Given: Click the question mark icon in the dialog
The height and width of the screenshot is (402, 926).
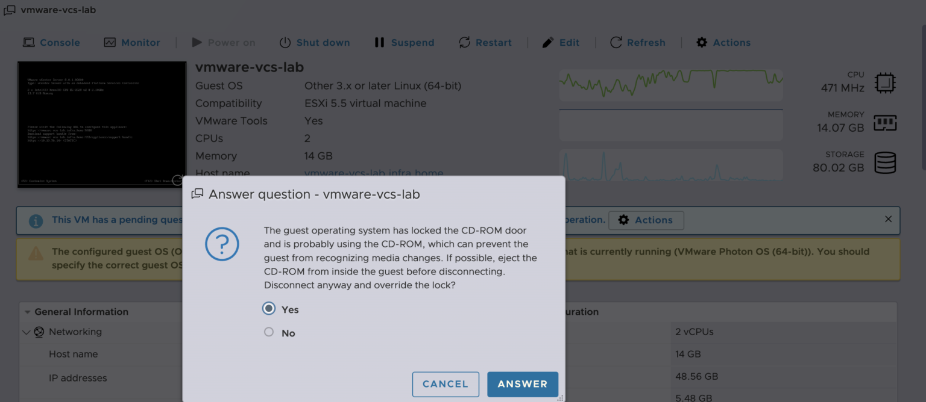Looking at the screenshot, I should (x=222, y=244).
